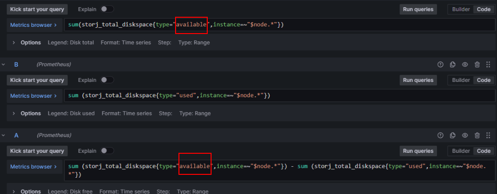Expand Options for the Disk total query
The image size is (497, 194).
14,43
